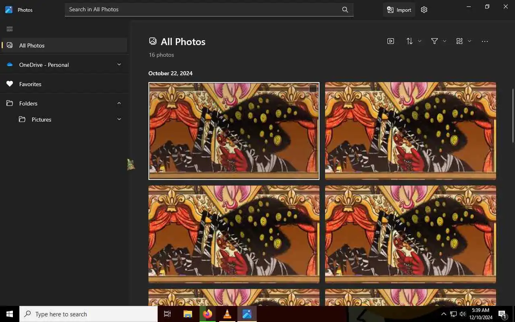Click the search magnifier icon
515x322 pixels.
(345, 10)
